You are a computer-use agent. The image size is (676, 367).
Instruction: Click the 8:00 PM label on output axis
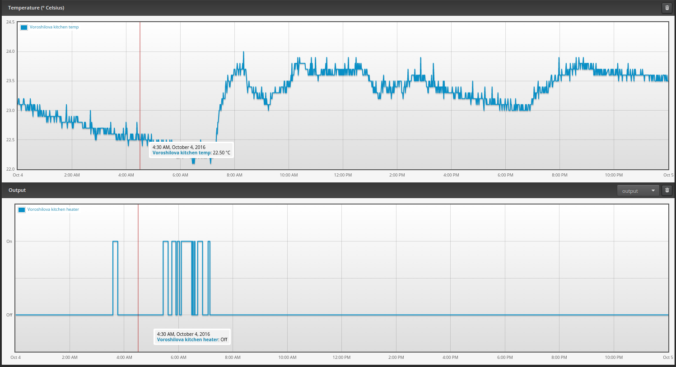[559, 358]
